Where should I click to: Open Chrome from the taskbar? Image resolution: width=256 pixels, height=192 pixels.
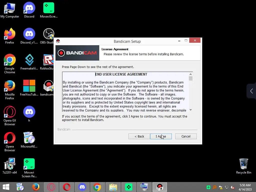[x=97, y=187]
